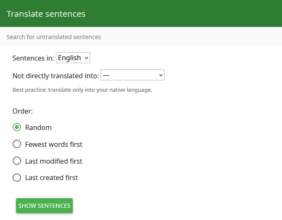Open the 'Not directly translated into' dropdown
The width and height of the screenshot is (282, 220).
(132, 75)
